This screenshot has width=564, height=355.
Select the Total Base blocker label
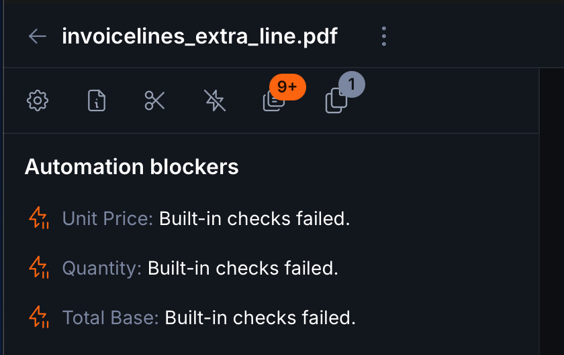[x=110, y=317]
